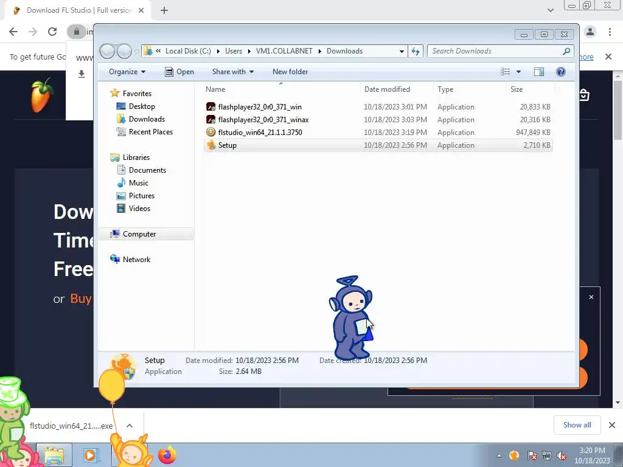Sort files by the Size column
This screenshot has width=623, height=467.
531,89
